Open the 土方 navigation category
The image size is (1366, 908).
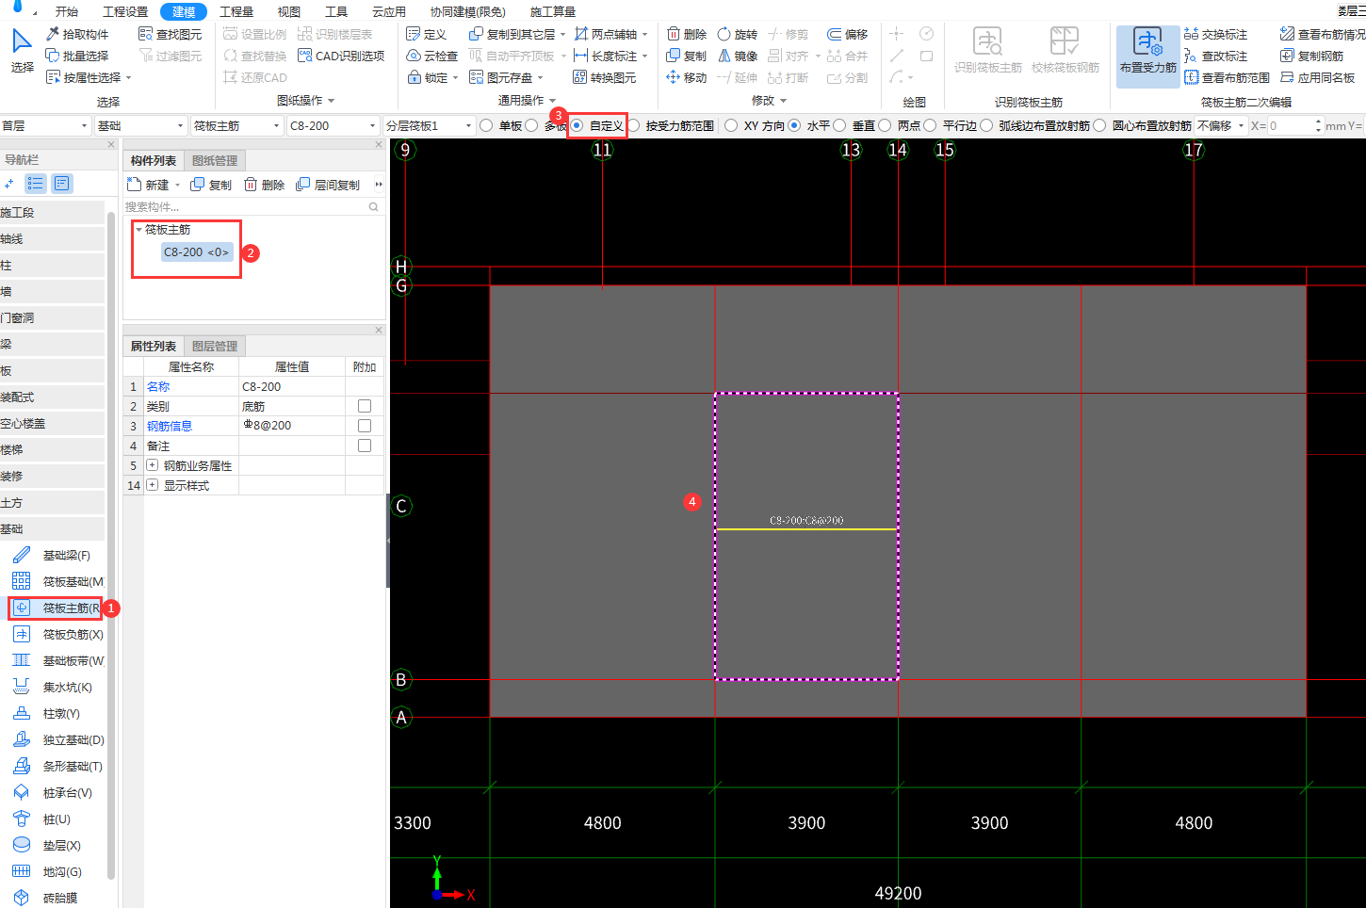pos(52,503)
